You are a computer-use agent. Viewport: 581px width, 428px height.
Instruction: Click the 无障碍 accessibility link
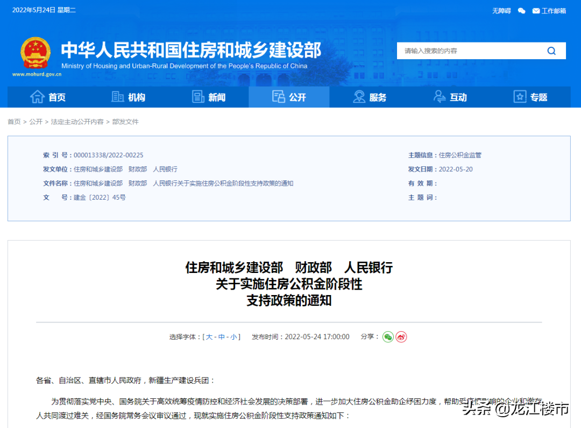click(x=501, y=10)
